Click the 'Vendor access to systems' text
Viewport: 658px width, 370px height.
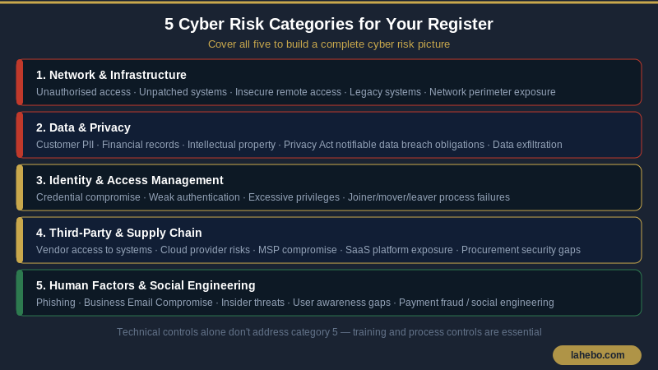click(x=94, y=250)
